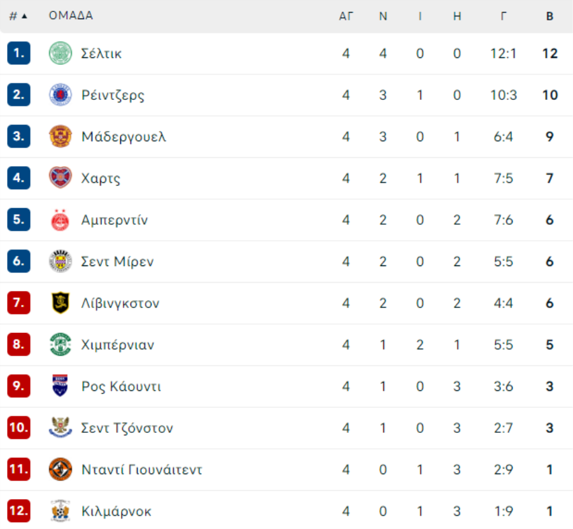Click the Hibernian green crest icon

(60, 344)
